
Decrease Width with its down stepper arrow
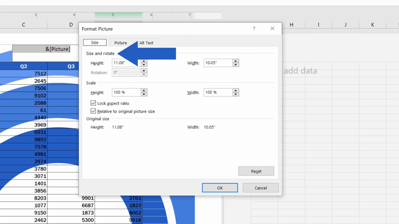236,64
